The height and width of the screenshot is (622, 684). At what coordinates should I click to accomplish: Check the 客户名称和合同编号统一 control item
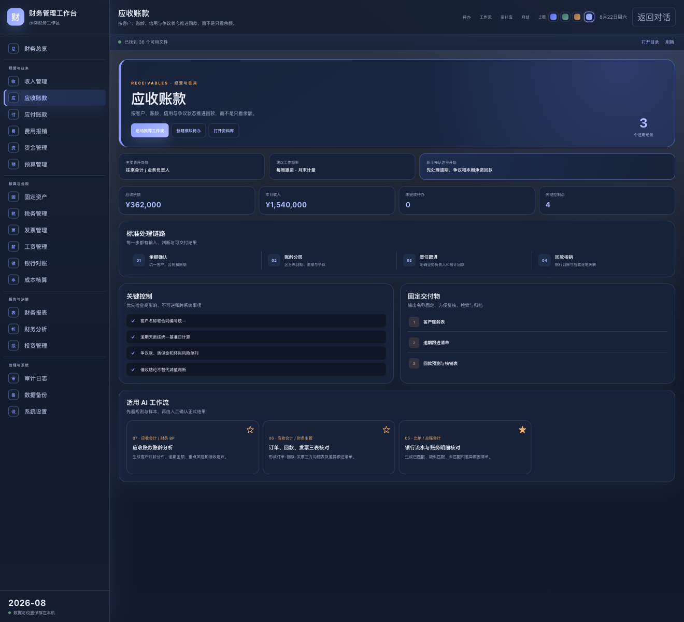point(256,321)
